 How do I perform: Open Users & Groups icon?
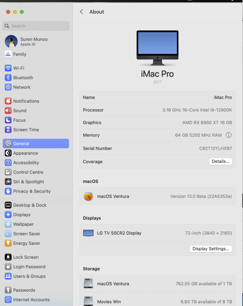8,276
